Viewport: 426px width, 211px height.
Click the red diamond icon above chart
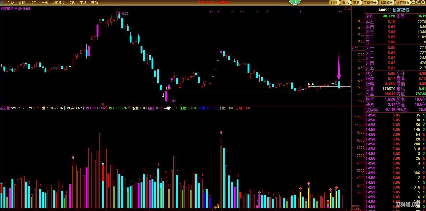pyautogui.click(x=346, y=9)
